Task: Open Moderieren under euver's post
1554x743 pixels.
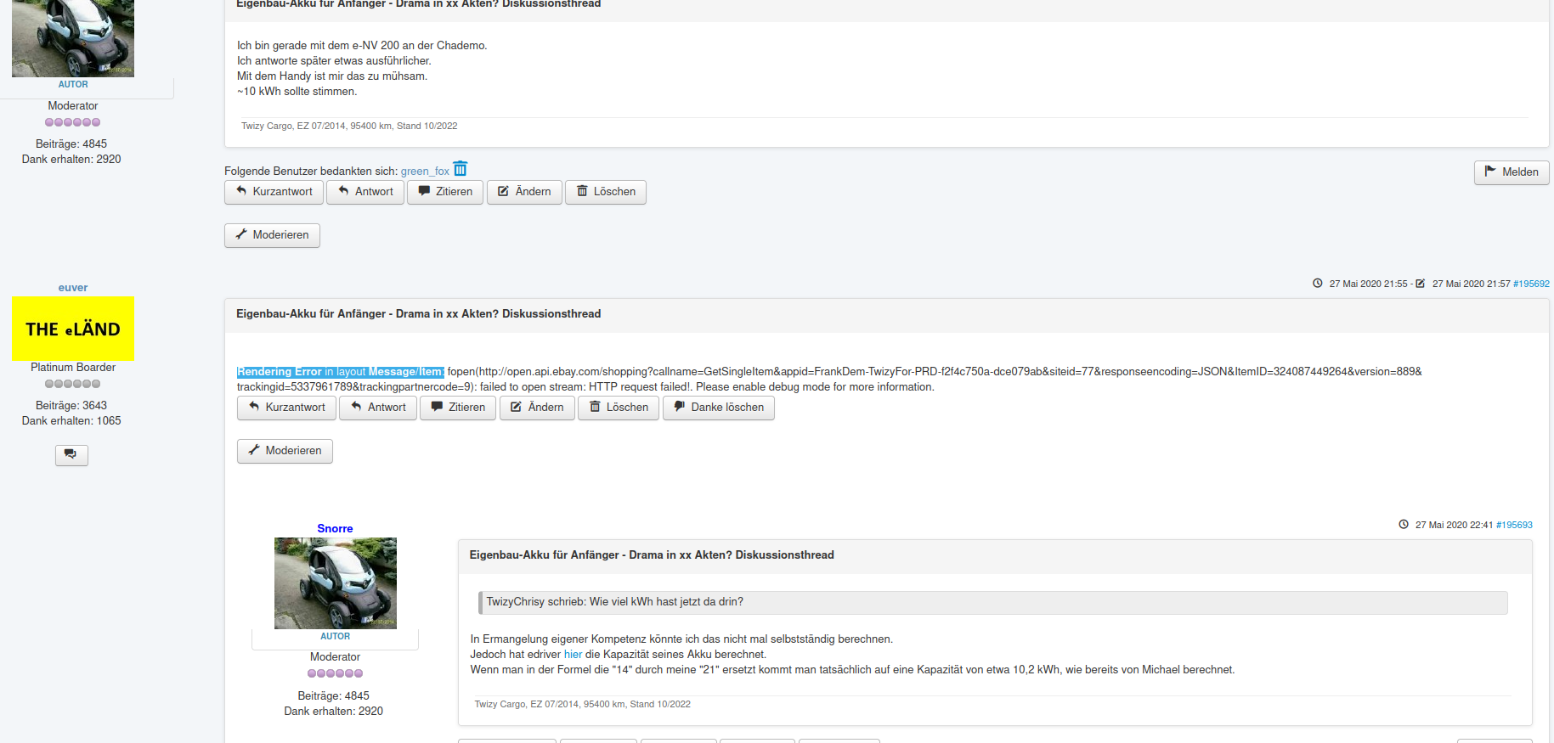Action: 285,451
